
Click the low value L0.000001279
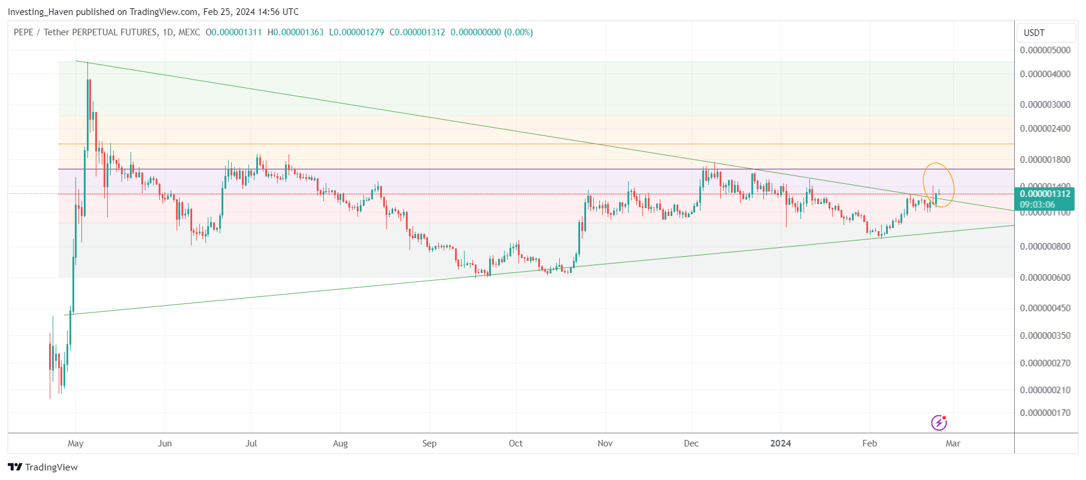[x=357, y=32]
